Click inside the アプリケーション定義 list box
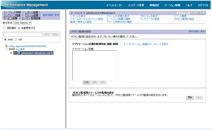Screen dimensions: 212x130 95,65
